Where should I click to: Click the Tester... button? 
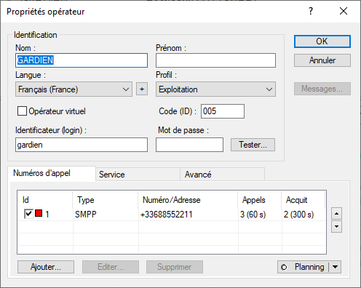coord(253,145)
